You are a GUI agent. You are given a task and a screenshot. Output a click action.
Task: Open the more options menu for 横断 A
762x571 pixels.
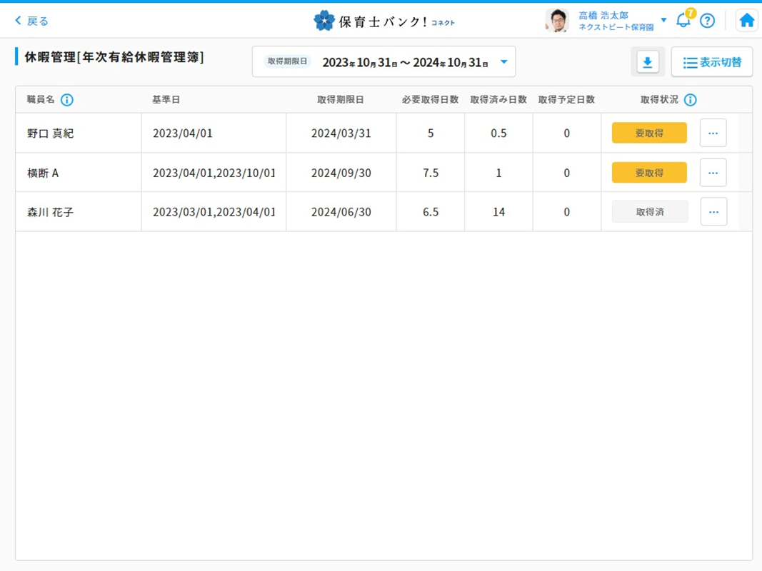(x=713, y=173)
